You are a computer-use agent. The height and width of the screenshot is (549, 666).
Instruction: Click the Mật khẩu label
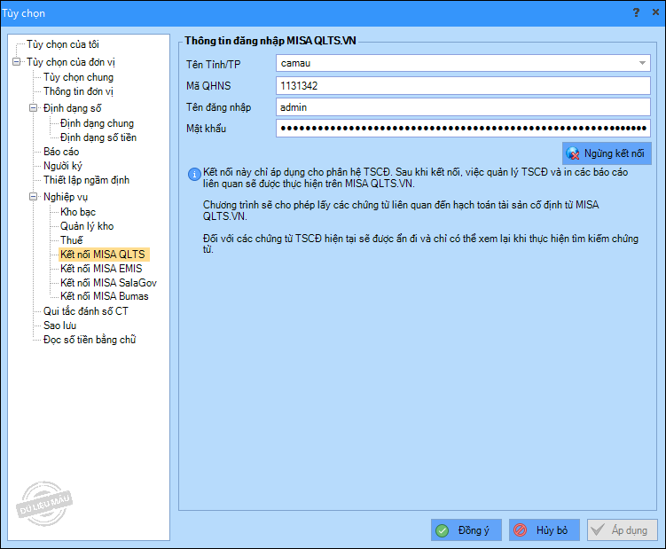coord(206,129)
